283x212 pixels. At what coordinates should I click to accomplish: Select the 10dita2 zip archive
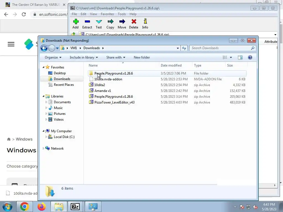coord(167,85)
